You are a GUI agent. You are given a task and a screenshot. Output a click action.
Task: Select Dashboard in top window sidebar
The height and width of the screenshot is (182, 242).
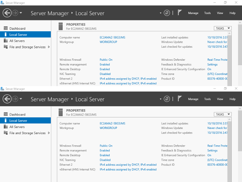(x=25, y=29)
